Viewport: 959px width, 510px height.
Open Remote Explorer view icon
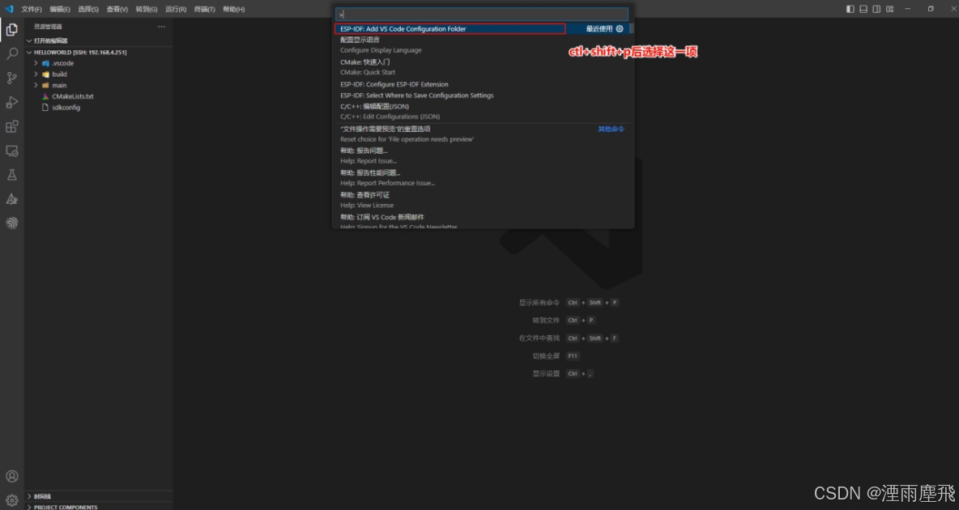pos(11,151)
